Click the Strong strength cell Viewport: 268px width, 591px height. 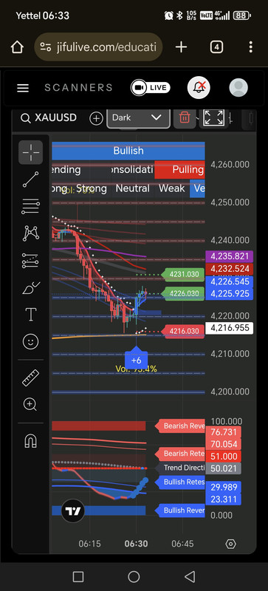[x=92, y=188]
